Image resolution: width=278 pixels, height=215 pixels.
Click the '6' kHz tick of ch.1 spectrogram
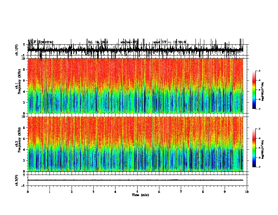tap(25, 80)
